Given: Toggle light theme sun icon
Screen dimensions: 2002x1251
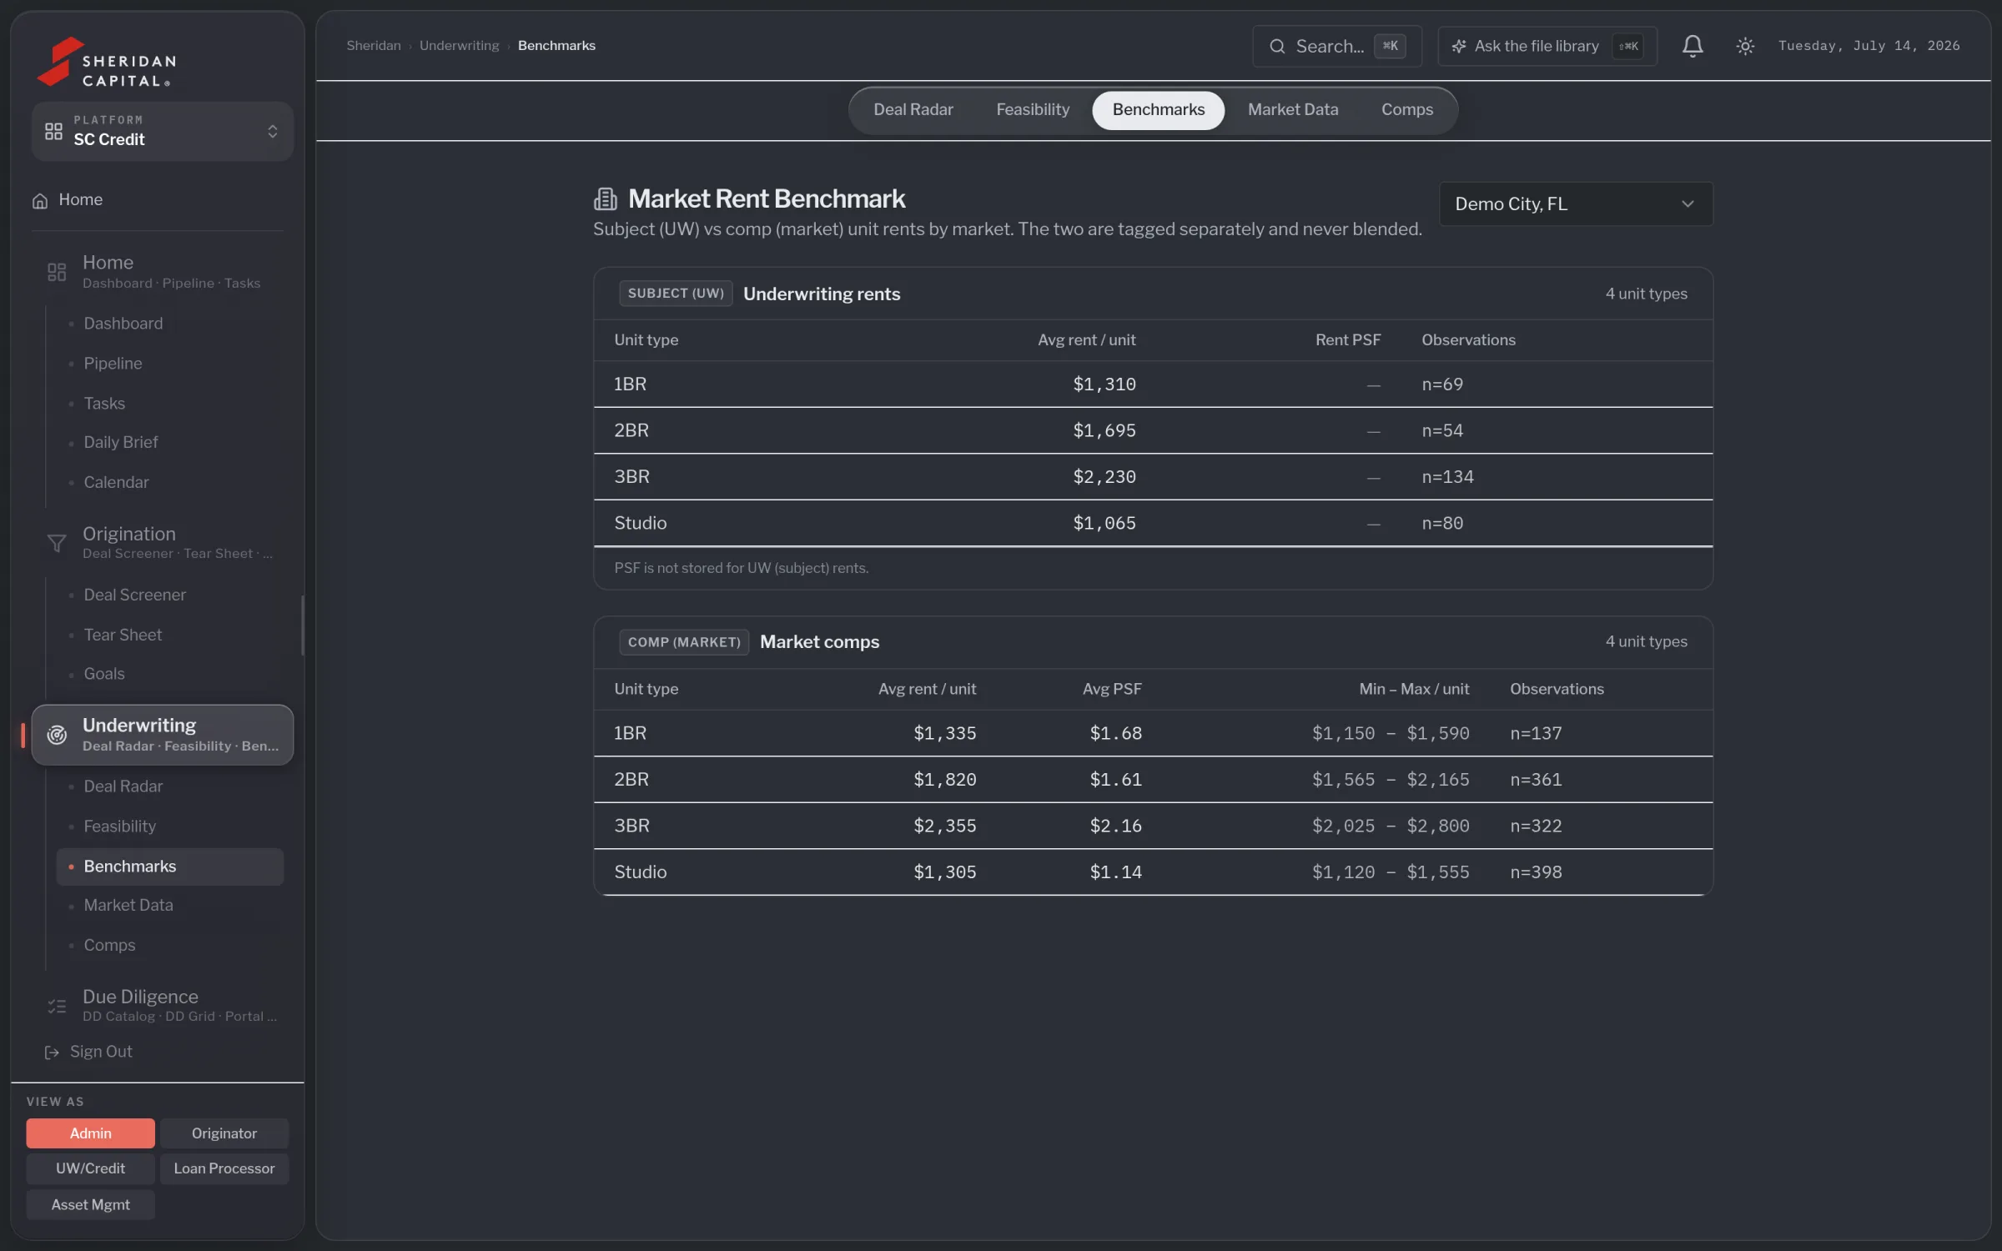Looking at the screenshot, I should pyautogui.click(x=1744, y=46).
